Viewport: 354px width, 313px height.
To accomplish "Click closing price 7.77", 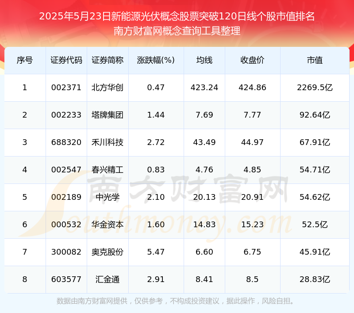I will [x=252, y=115].
